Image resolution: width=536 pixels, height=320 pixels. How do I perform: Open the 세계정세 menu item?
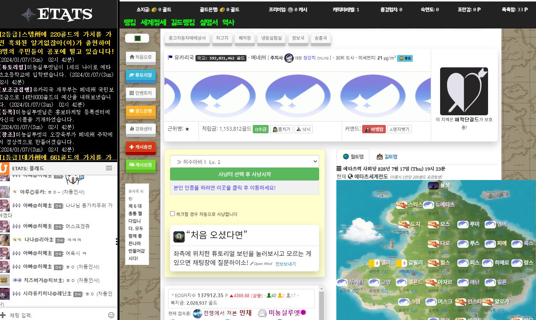tap(154, 22)
